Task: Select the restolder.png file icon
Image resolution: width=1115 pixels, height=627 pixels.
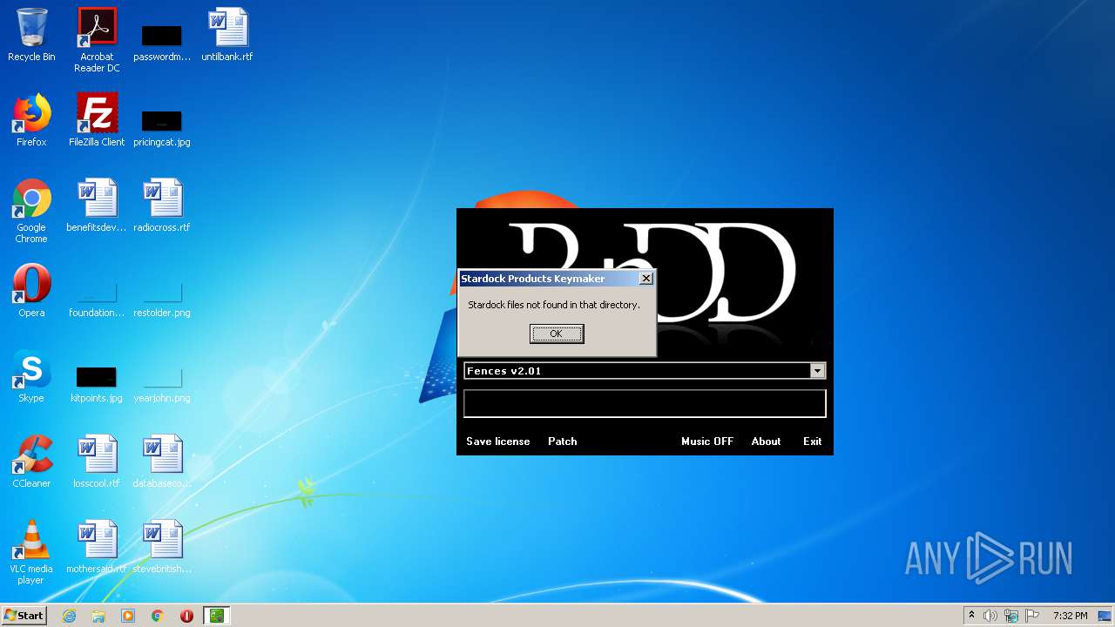Action: point(162,300)
